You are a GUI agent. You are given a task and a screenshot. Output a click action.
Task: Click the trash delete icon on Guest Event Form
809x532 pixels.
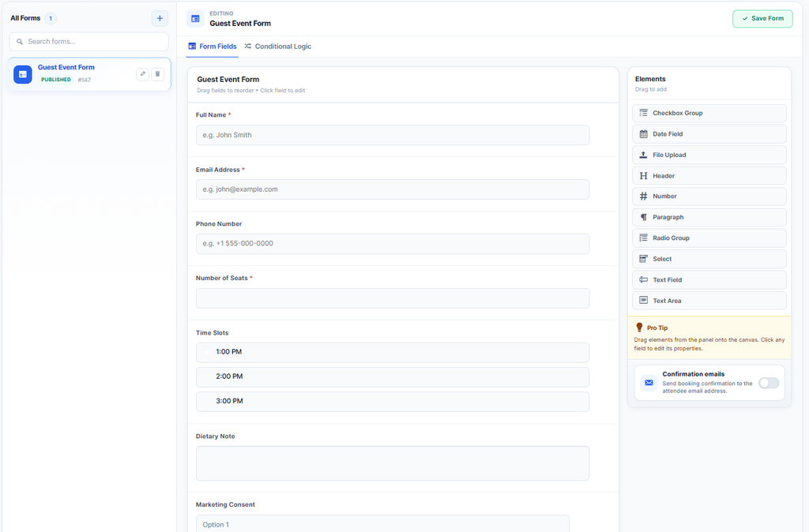[158, 73]
